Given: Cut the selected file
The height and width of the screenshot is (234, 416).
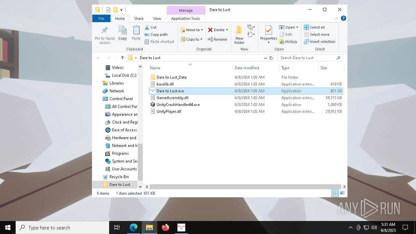Looking at the screenshot, I should point(150,27).
